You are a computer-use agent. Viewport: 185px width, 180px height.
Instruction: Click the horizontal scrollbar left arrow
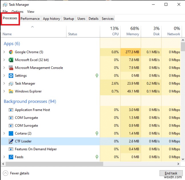coord(3,164)
